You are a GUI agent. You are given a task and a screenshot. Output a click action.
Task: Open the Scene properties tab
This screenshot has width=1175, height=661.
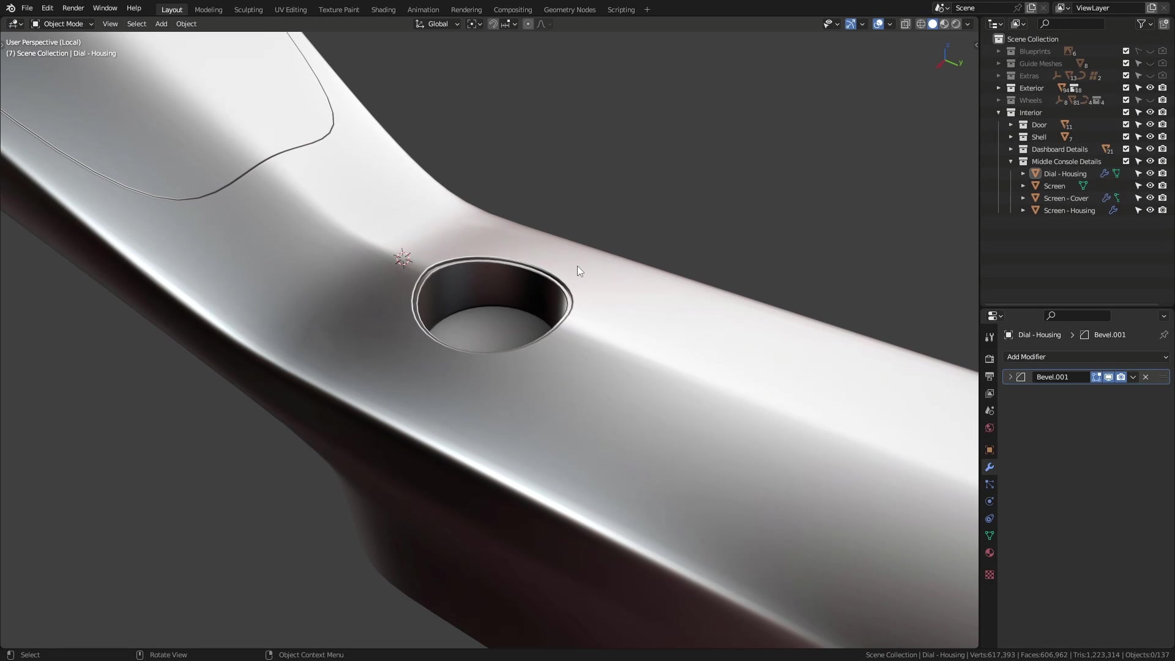(990, 411)
